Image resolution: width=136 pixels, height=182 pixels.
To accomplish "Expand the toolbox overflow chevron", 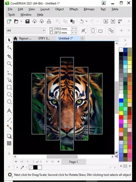I will click(x=9, y=167).
